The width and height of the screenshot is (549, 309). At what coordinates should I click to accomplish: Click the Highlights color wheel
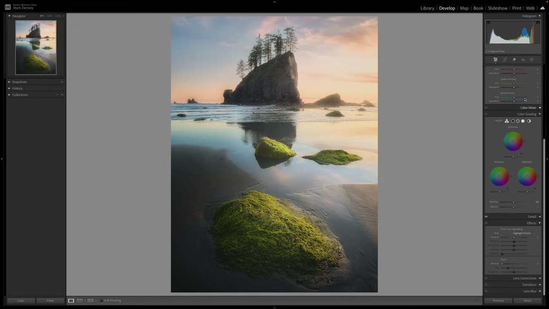[527, 176]
